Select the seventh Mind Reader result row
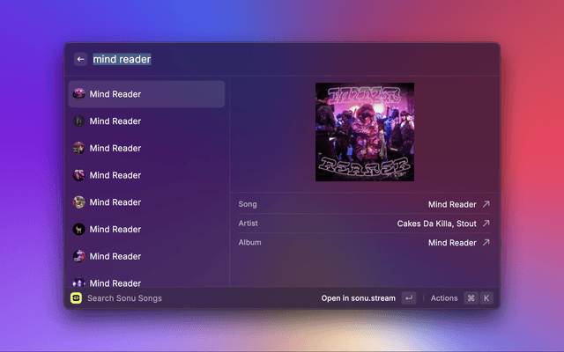564x352 pixels. [146, 257]
